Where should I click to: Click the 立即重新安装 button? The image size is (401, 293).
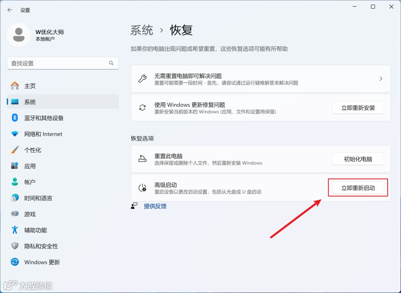[x=358, y=108]
